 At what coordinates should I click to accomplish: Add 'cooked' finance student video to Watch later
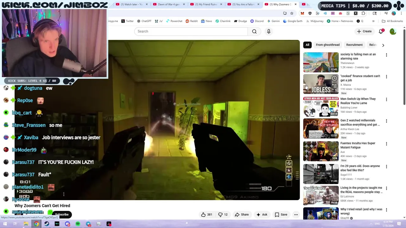[x=335, y=78]
